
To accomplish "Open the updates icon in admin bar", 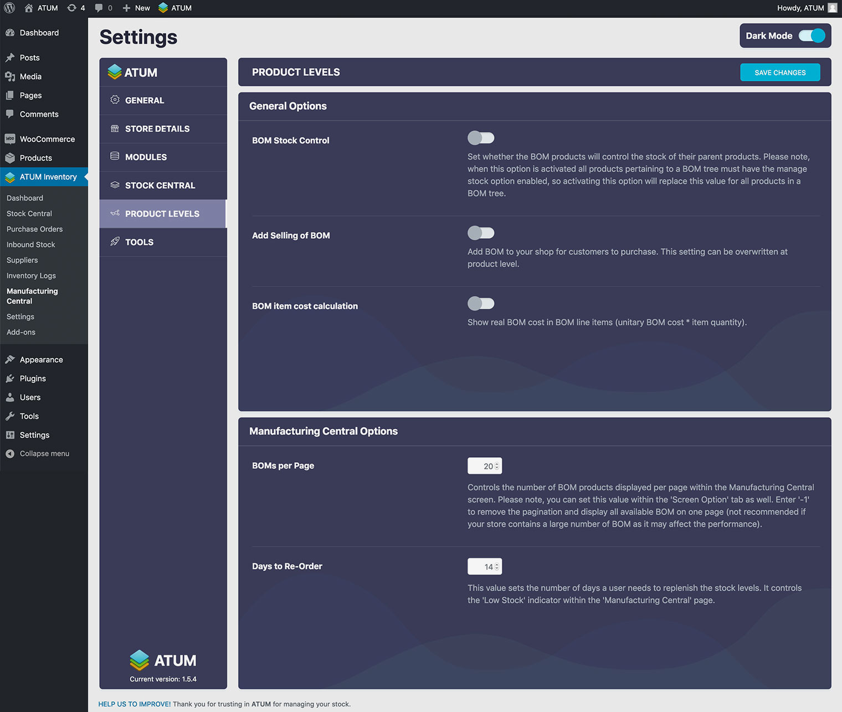I will tap(72, 8).
